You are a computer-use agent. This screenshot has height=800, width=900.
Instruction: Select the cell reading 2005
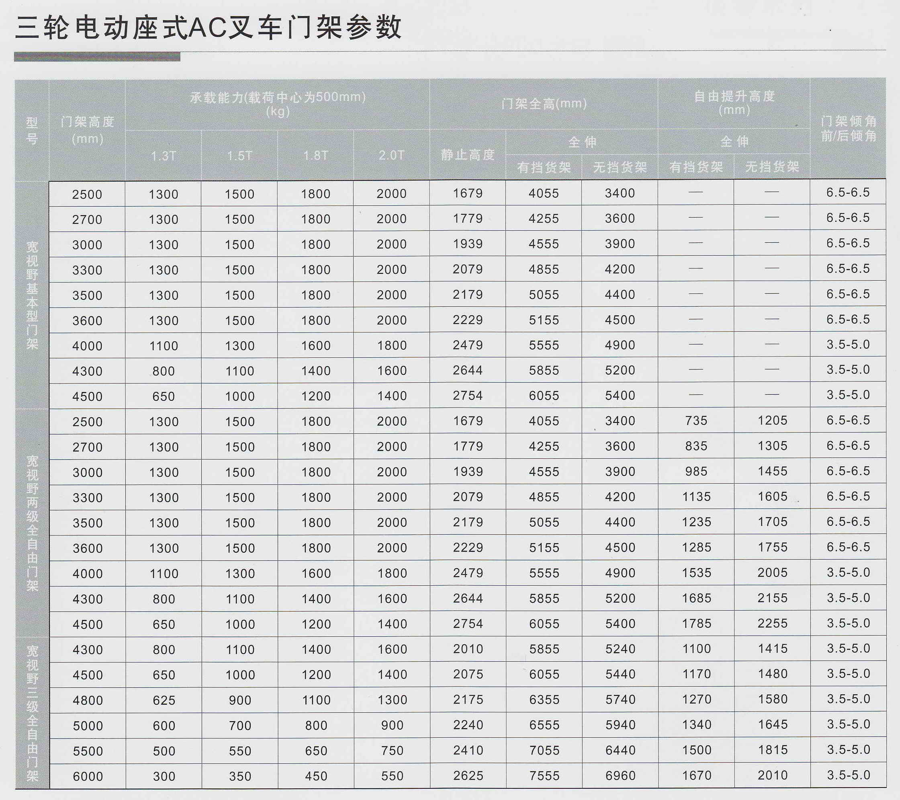(772, 572)
